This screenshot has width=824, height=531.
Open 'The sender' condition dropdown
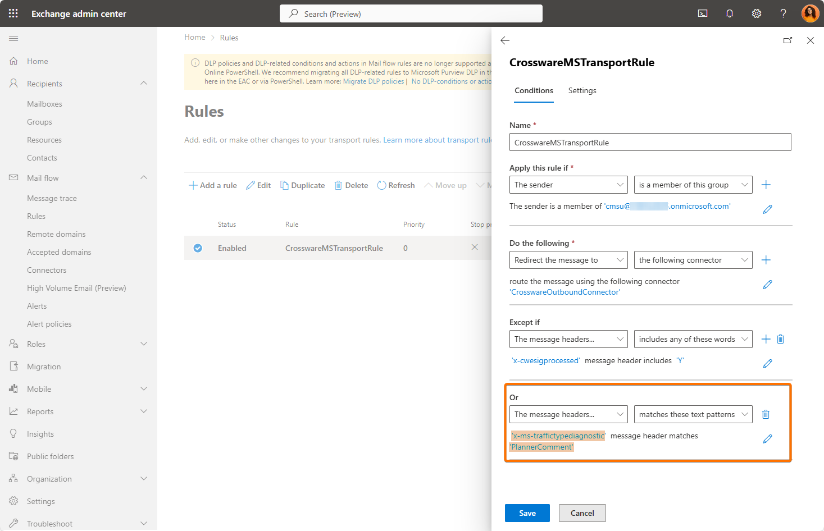[x=568, y=185]
